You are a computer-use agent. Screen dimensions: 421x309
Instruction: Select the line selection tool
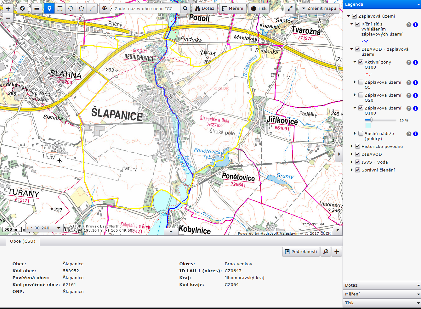92,8
